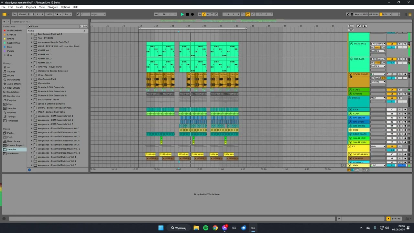Click the MIDI arrangement overdub plus icon
The height and width of the screenshot is (233, 414).
click(x=200, y=14)
